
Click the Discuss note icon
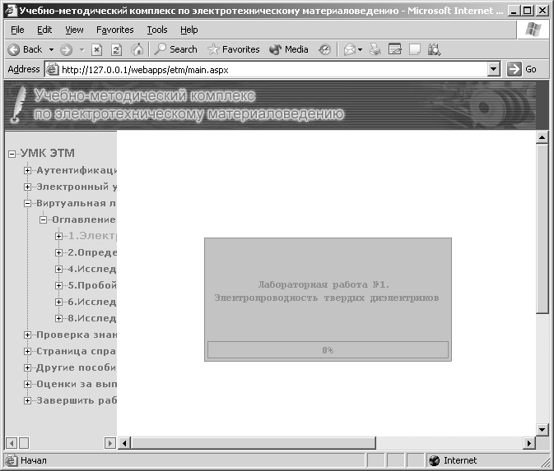[x=414, y=50]
